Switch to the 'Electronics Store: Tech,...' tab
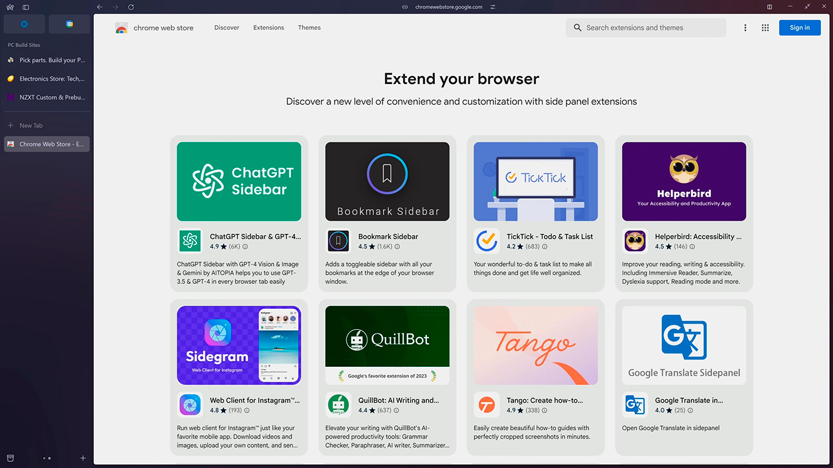 pyautogui.click(x=47, y=79)
